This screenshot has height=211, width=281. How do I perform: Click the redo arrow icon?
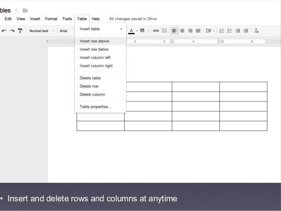[12, 31]
